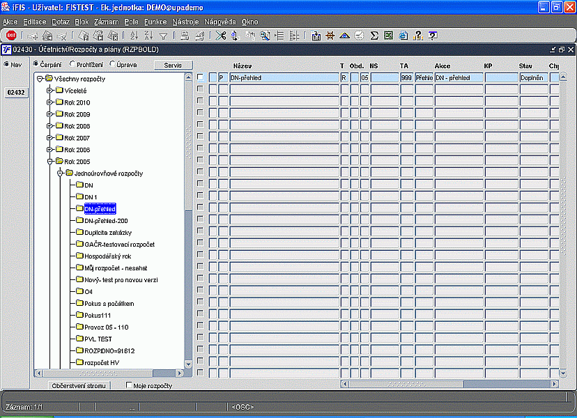This screenshot has height=418, width=577.
Task: Click the red EXIT icon in toolbar
Action: click(10, 36)
